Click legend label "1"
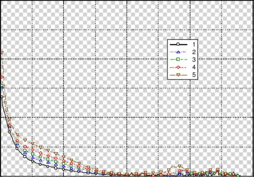The height and width of the screenshot is (177, 254). (194, 44)
